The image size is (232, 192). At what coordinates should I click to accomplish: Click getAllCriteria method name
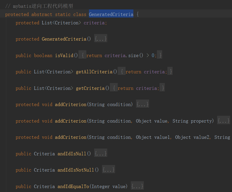point(94,72)
